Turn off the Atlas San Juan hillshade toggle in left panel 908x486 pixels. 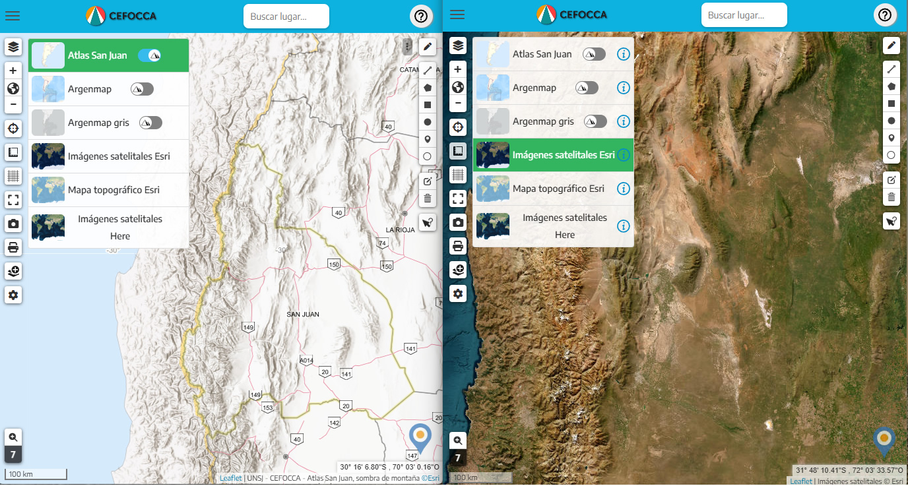click(149, 55)
